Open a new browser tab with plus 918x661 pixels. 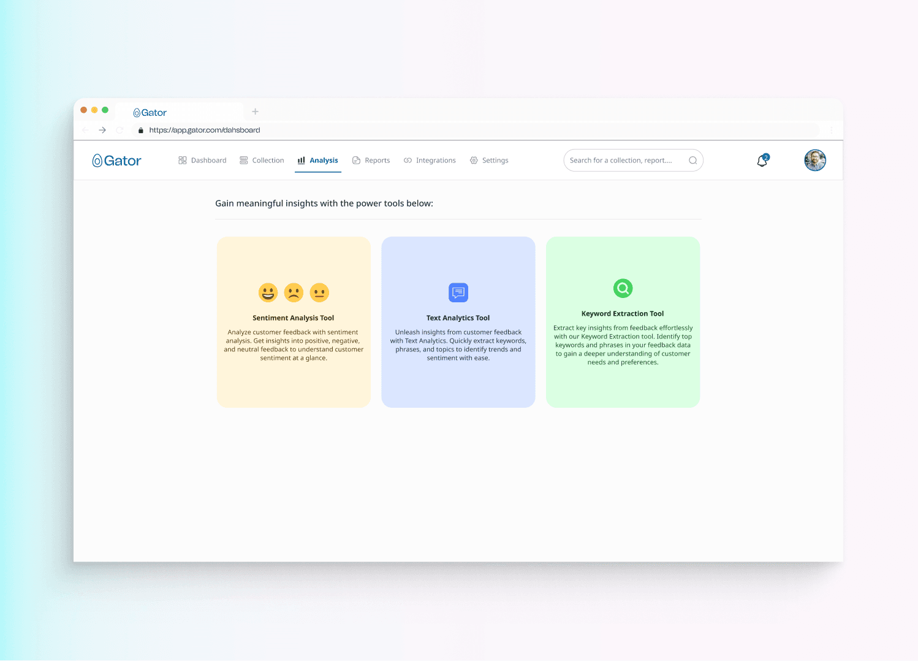pyautogui.click(x=255, y=112)
